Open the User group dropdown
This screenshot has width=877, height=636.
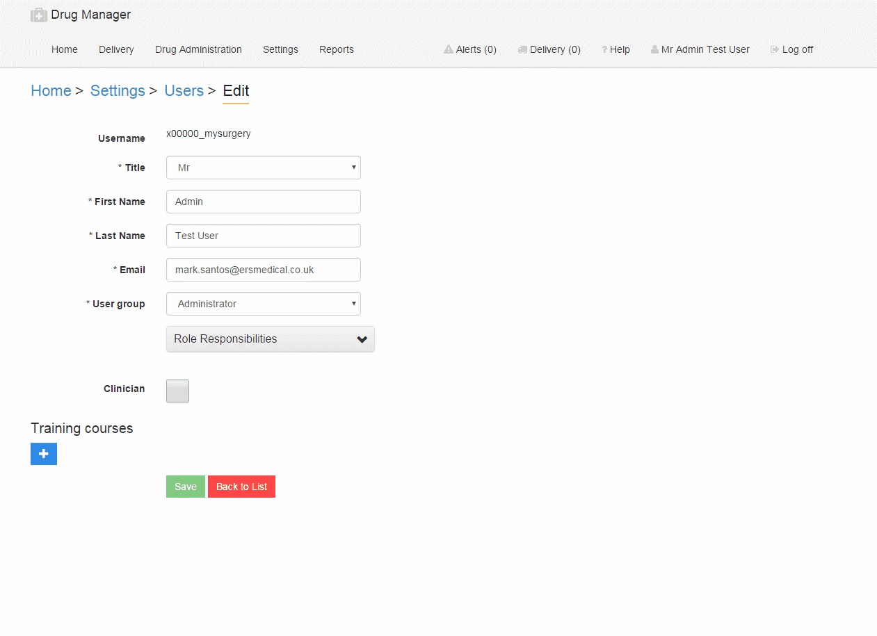pyautogui.click(x=263, y=304)
